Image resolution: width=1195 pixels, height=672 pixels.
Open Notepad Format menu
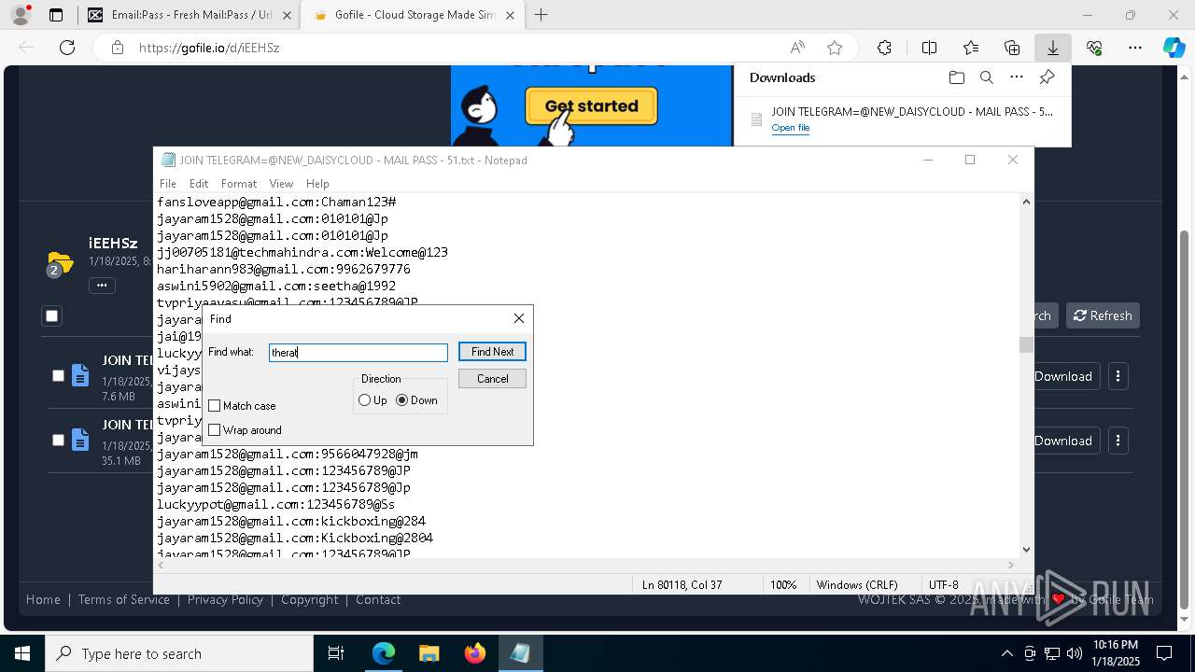pyautogui.click(x=239, y=184)
